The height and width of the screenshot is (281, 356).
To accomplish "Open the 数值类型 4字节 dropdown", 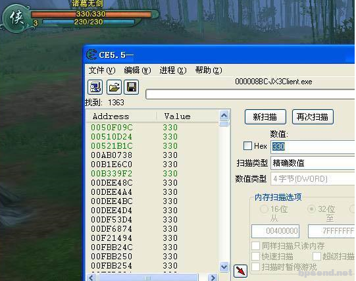I will click(x=313, y=179).
